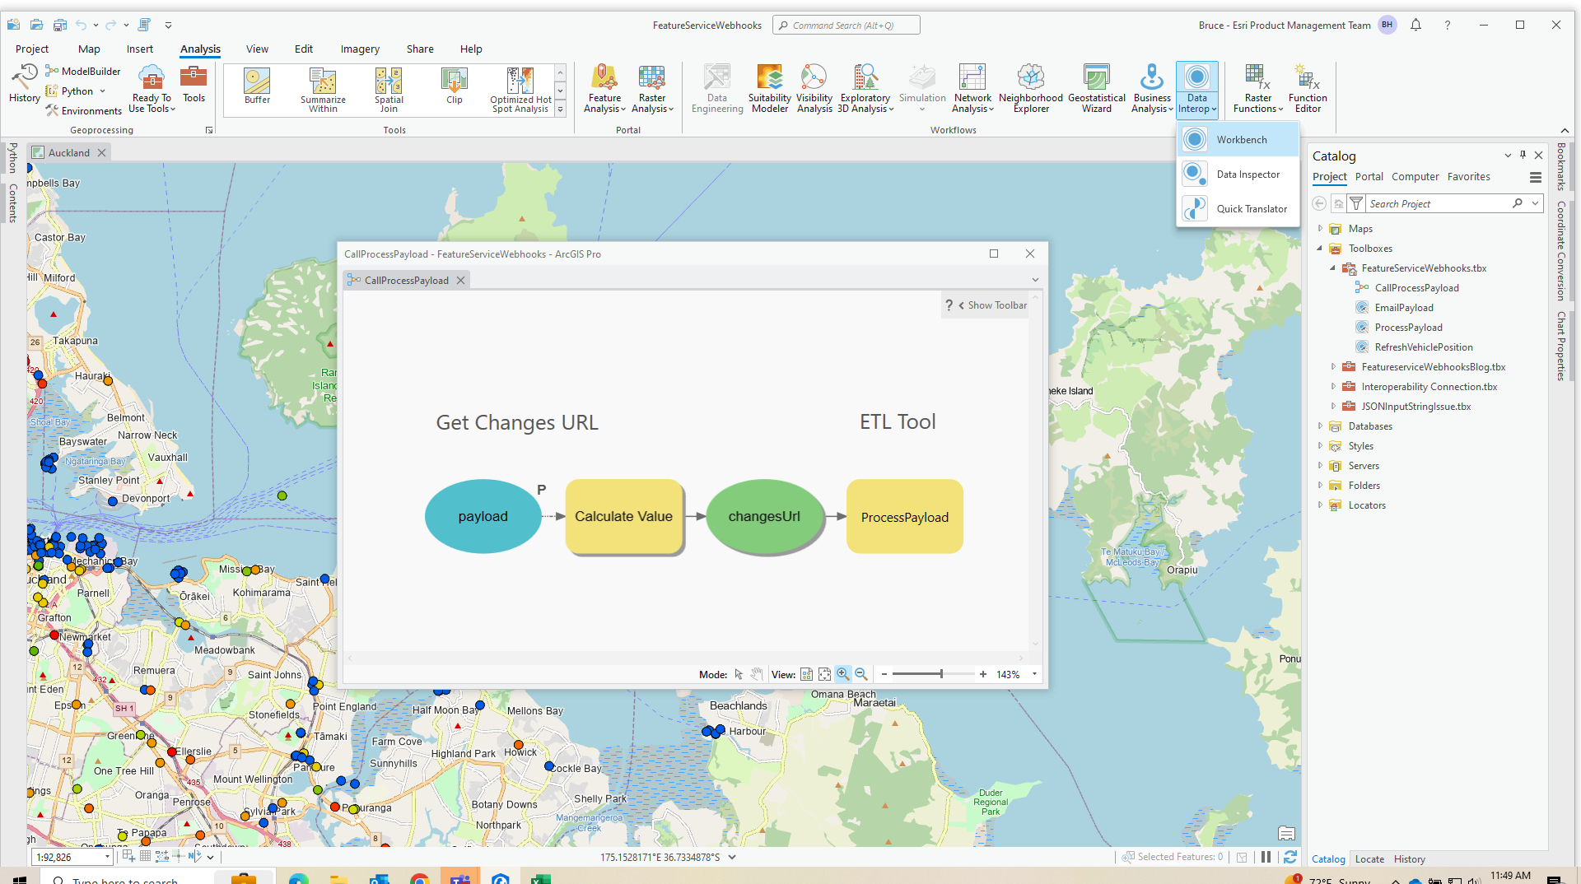Enable pan mode in the model view
1581x884 pixels.
click(756, 674)
